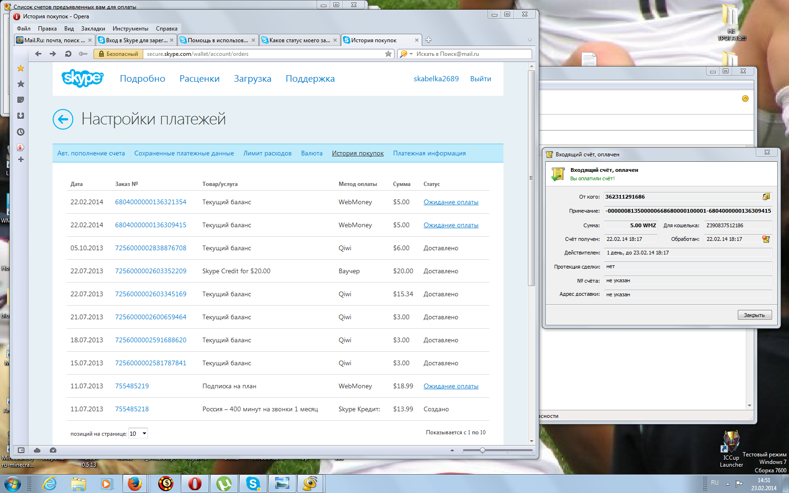Open order 6804000000136321354 link
This screenshot has height=493, width=789.
151,202
